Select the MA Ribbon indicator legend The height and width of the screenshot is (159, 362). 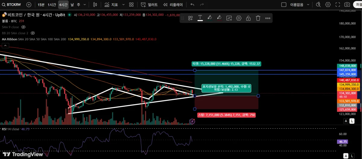coord(9,39)
